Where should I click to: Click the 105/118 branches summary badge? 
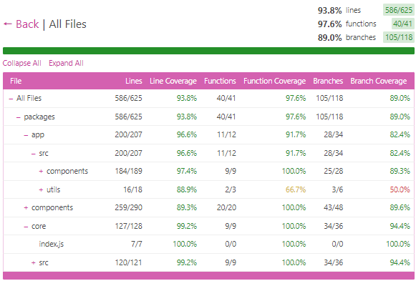(x=399, y=37)
